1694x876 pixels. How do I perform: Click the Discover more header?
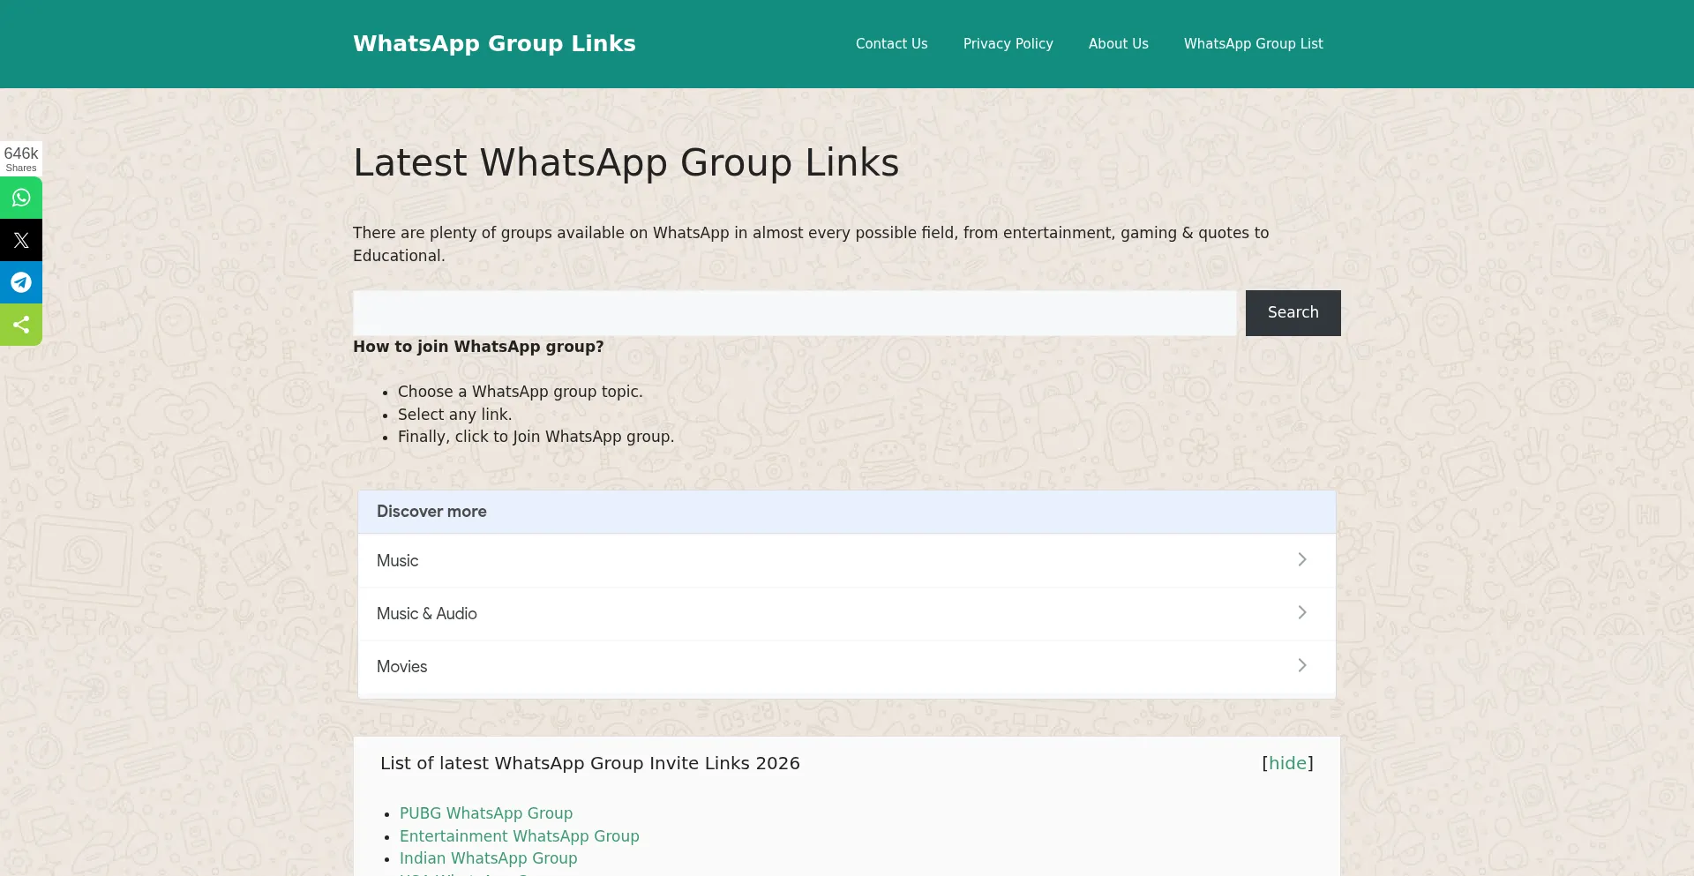pos(847,512)
